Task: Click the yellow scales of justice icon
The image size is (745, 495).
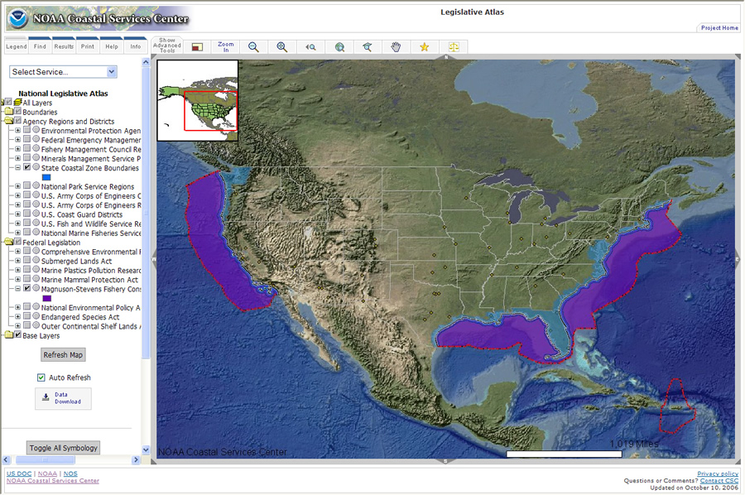Action: [x=454, y=47]
